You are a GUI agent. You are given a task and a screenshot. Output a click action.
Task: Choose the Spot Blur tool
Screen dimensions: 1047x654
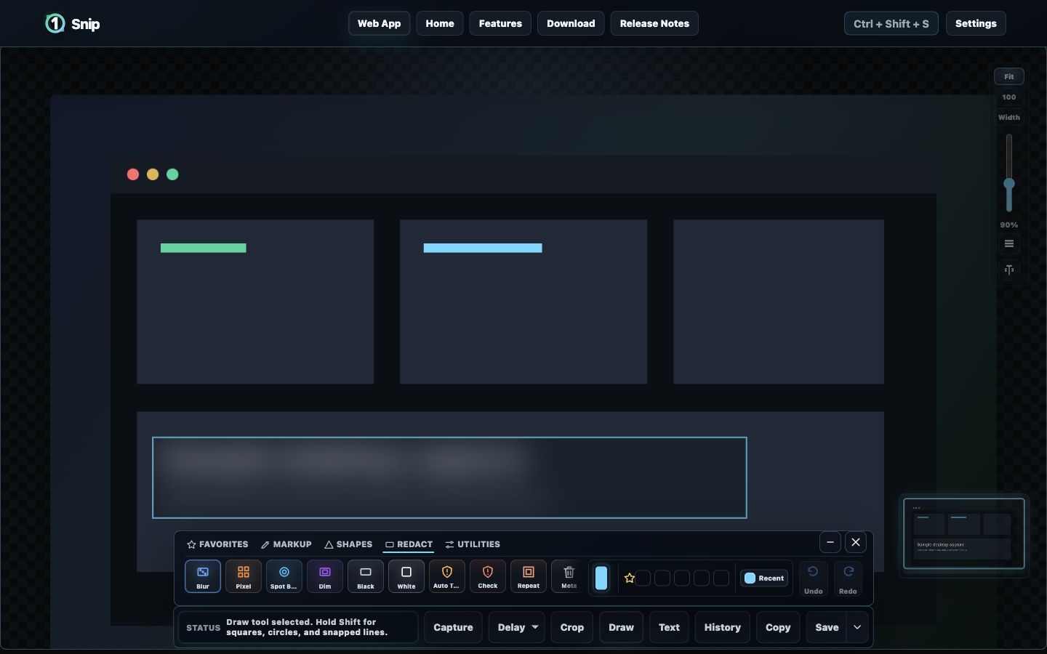coord(284,576)
